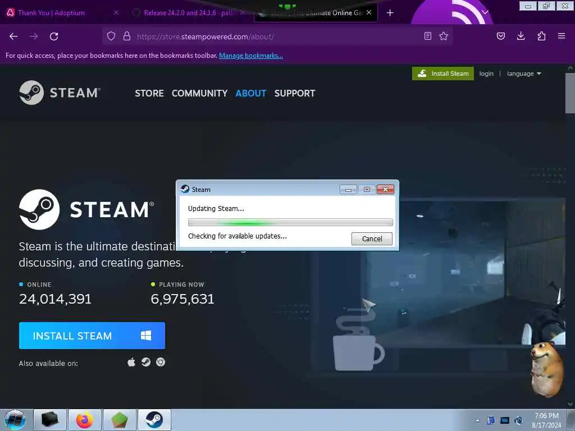Screen dimensions: 575x431
Task: Open the green cube taskbar app
Action: (120, 420)
